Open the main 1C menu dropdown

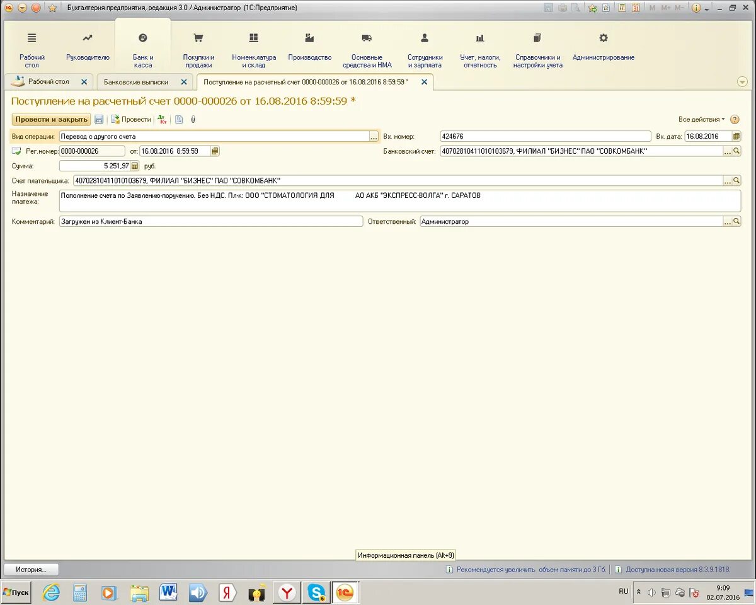(22, 8)
